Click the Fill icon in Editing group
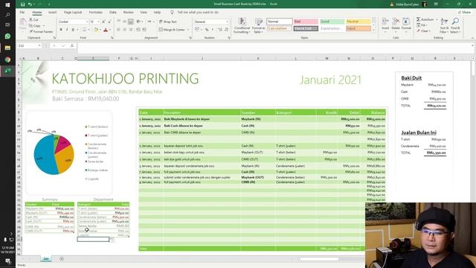 tap(418, 25)
